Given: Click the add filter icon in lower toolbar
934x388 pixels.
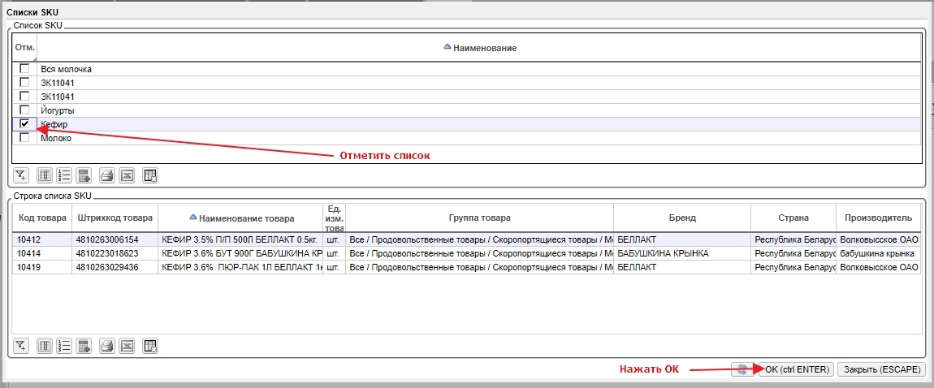Looking at the screenshot, I should point(22,347).
